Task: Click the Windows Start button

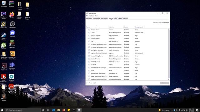Action: click(x=2, y=110)
